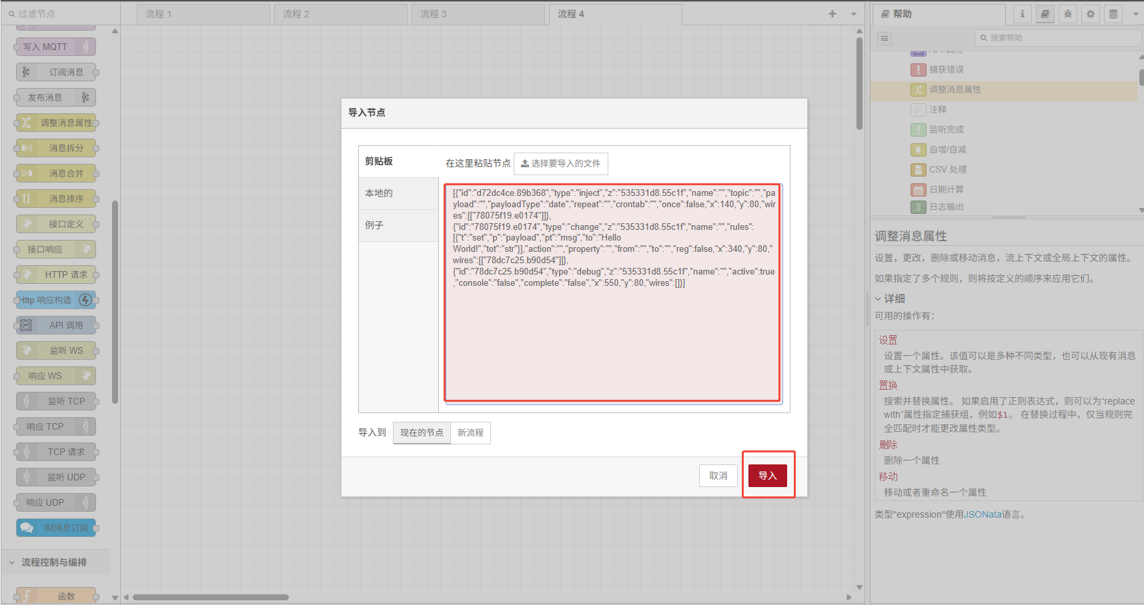Click the help book icon in sidebar
The image size is (1144, 605).
coord(1045,14)
